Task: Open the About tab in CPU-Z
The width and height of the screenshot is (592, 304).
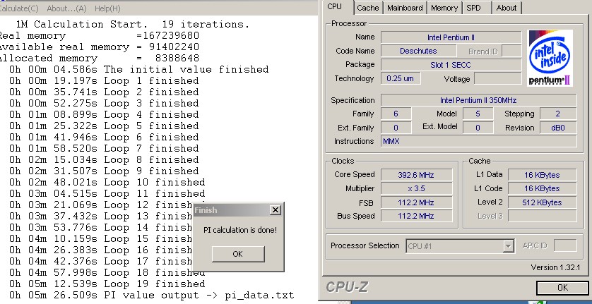Action: tap(507, 8)
